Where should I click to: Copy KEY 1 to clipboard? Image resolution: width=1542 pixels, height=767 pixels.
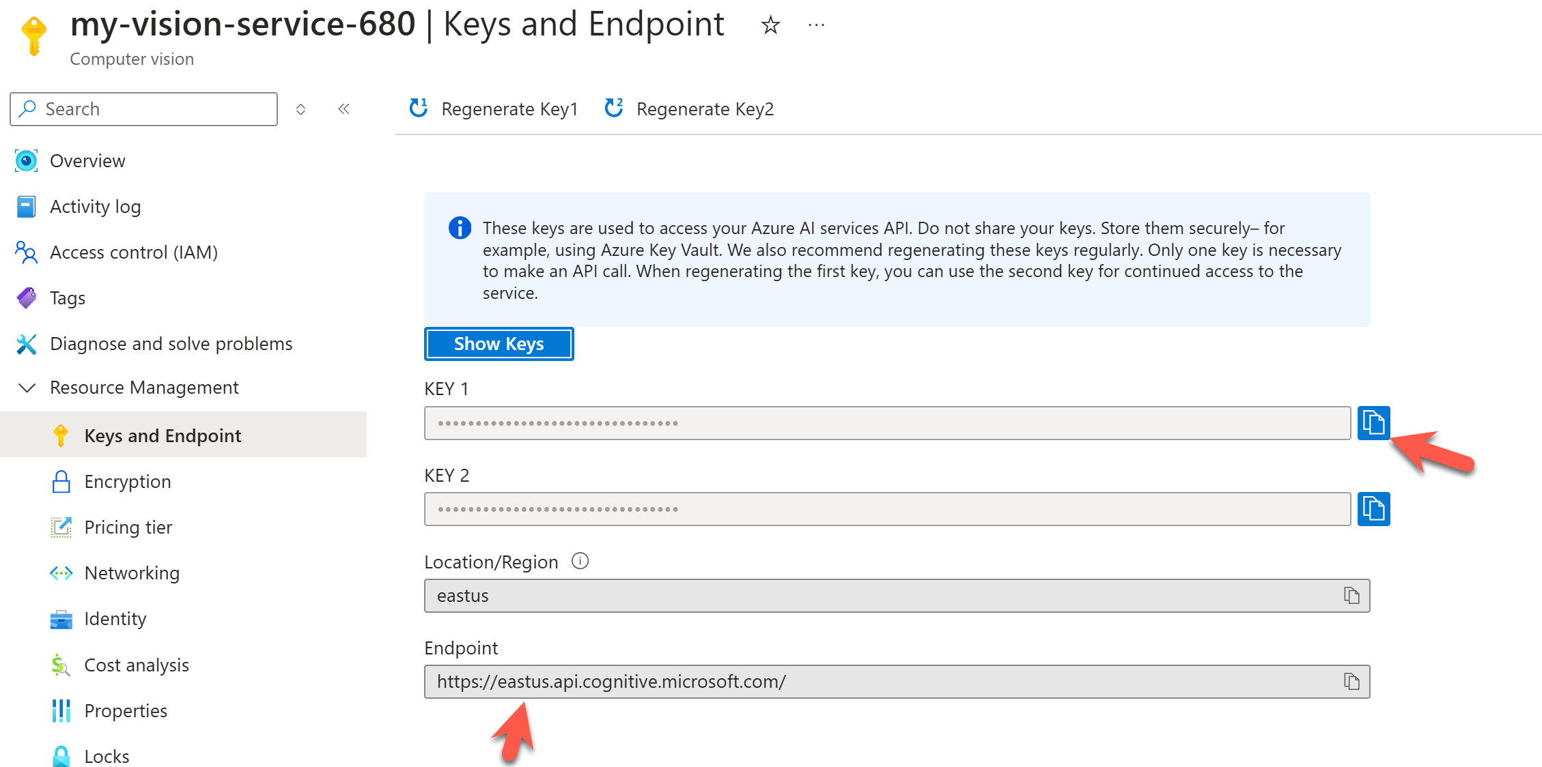click(1373, 423)
